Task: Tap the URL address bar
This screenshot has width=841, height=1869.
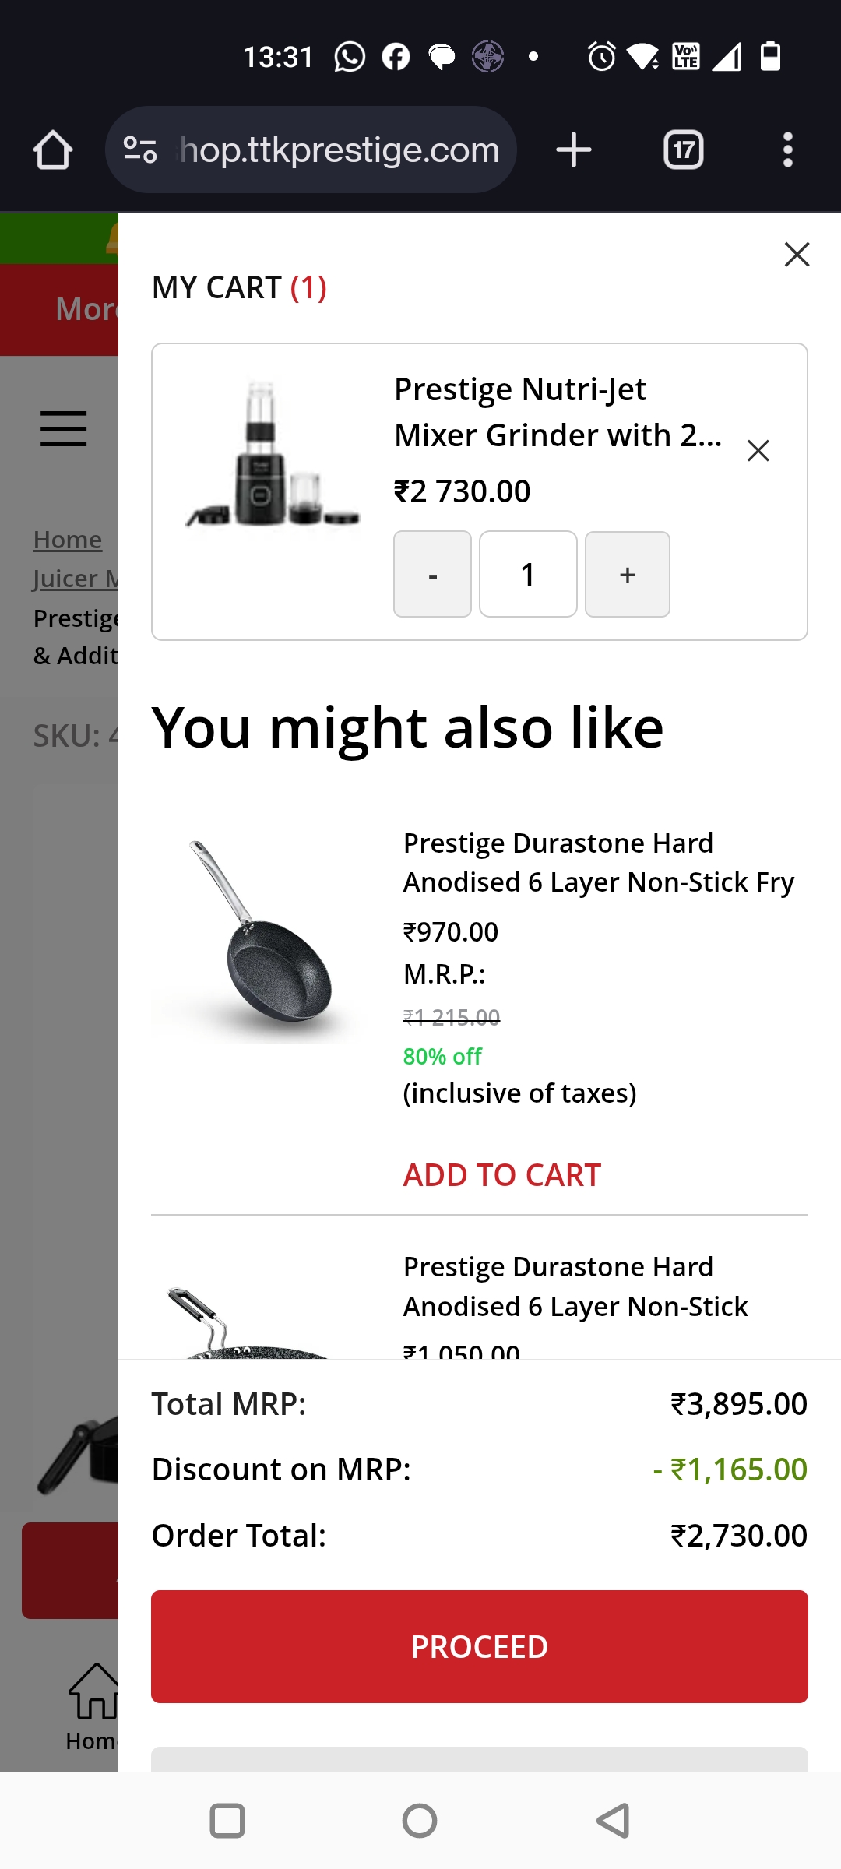Action: pos(339,150)
